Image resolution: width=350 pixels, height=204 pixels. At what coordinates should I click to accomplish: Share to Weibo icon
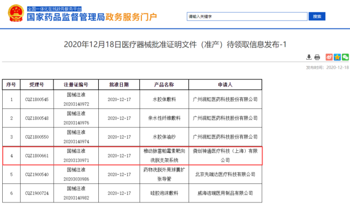pyautogui.click(x=329, y=57)
